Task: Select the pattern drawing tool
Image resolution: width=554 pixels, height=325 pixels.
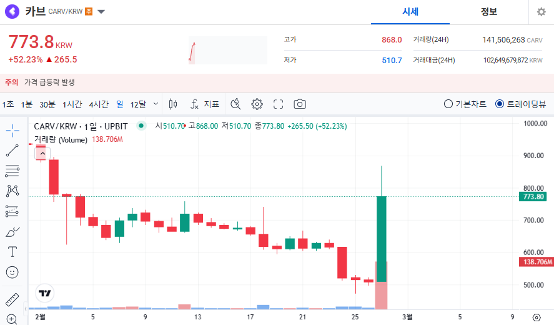Action: click(x=12, y=191)
